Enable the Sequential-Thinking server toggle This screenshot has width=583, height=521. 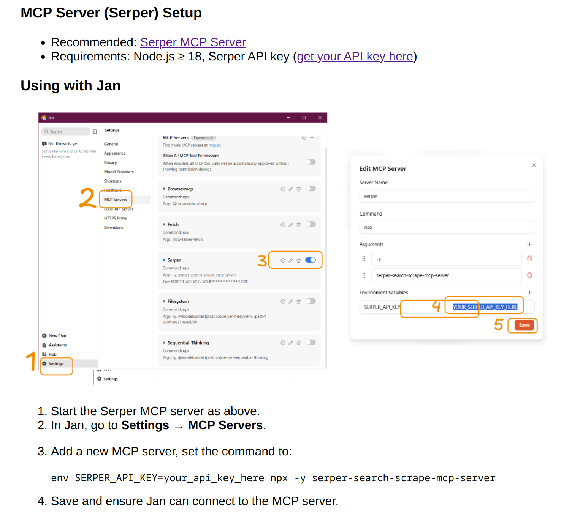click(311, 342)
